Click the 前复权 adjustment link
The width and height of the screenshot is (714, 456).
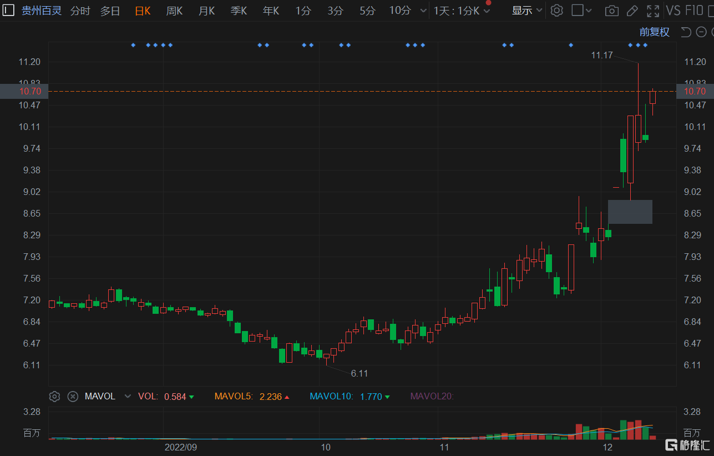pyautogui.click(x=655, y=32)
